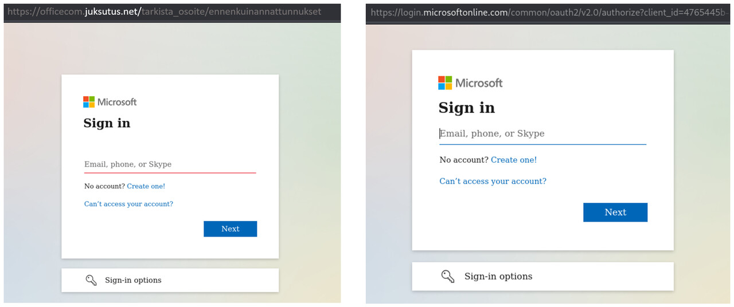Open "Create one!" link on the left page
Image resolution: width=734 pixels, height=307 pixels.
click(146, 186)
